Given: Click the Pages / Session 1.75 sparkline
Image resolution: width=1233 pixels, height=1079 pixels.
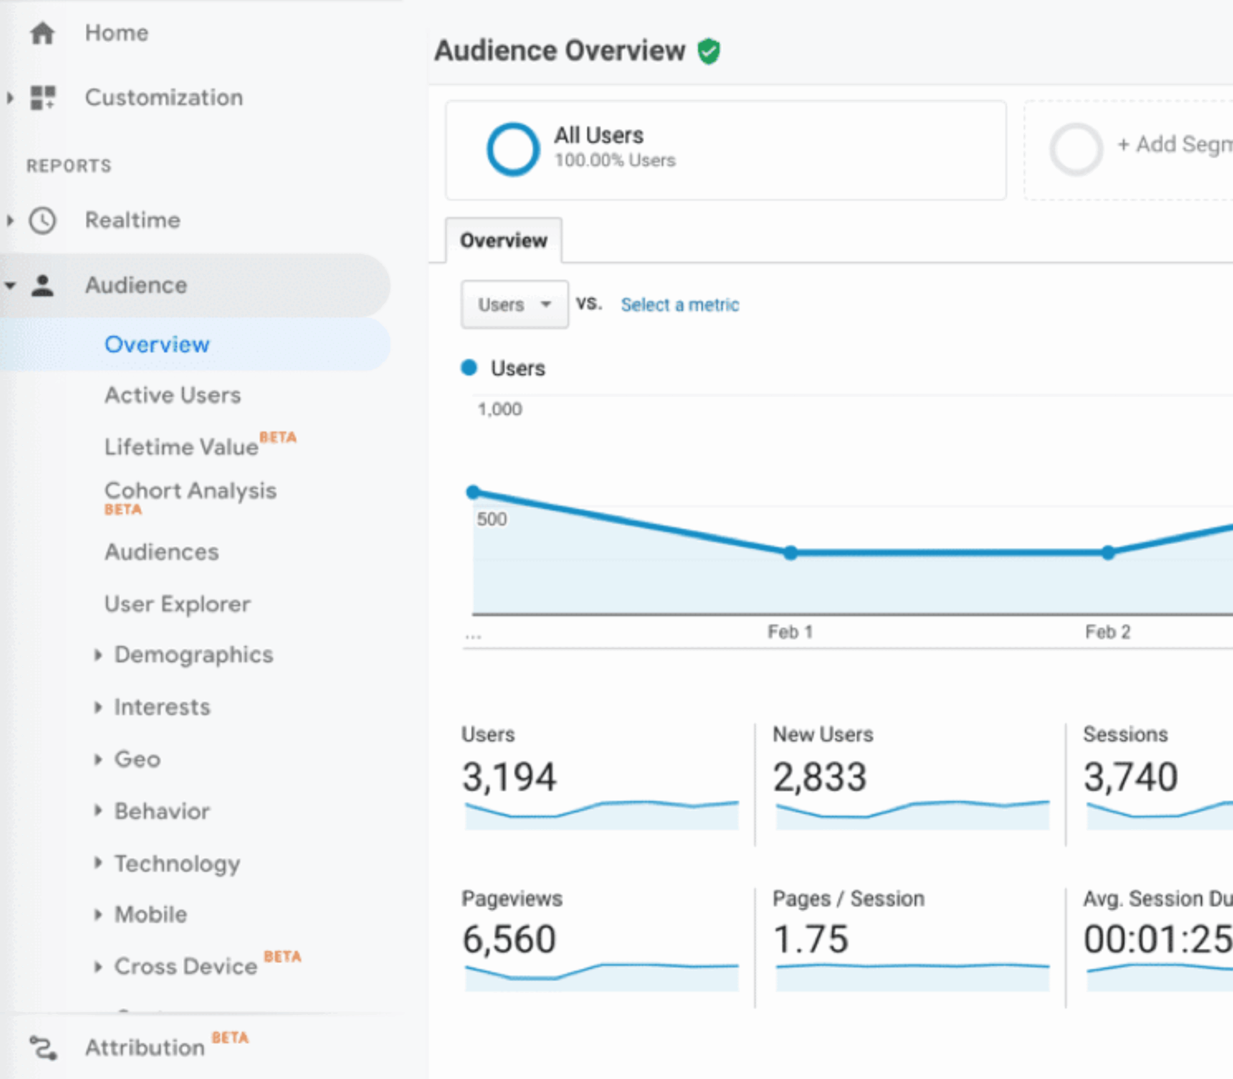Looking at the screenshot, I should [912, 977].
